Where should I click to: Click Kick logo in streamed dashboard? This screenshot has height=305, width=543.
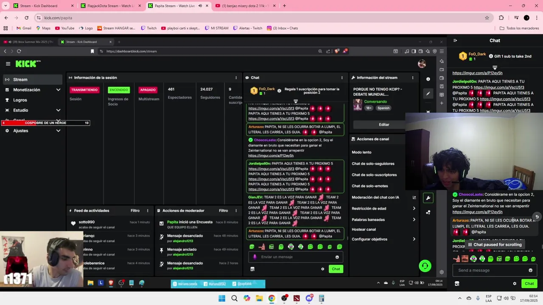pos(28,64)
